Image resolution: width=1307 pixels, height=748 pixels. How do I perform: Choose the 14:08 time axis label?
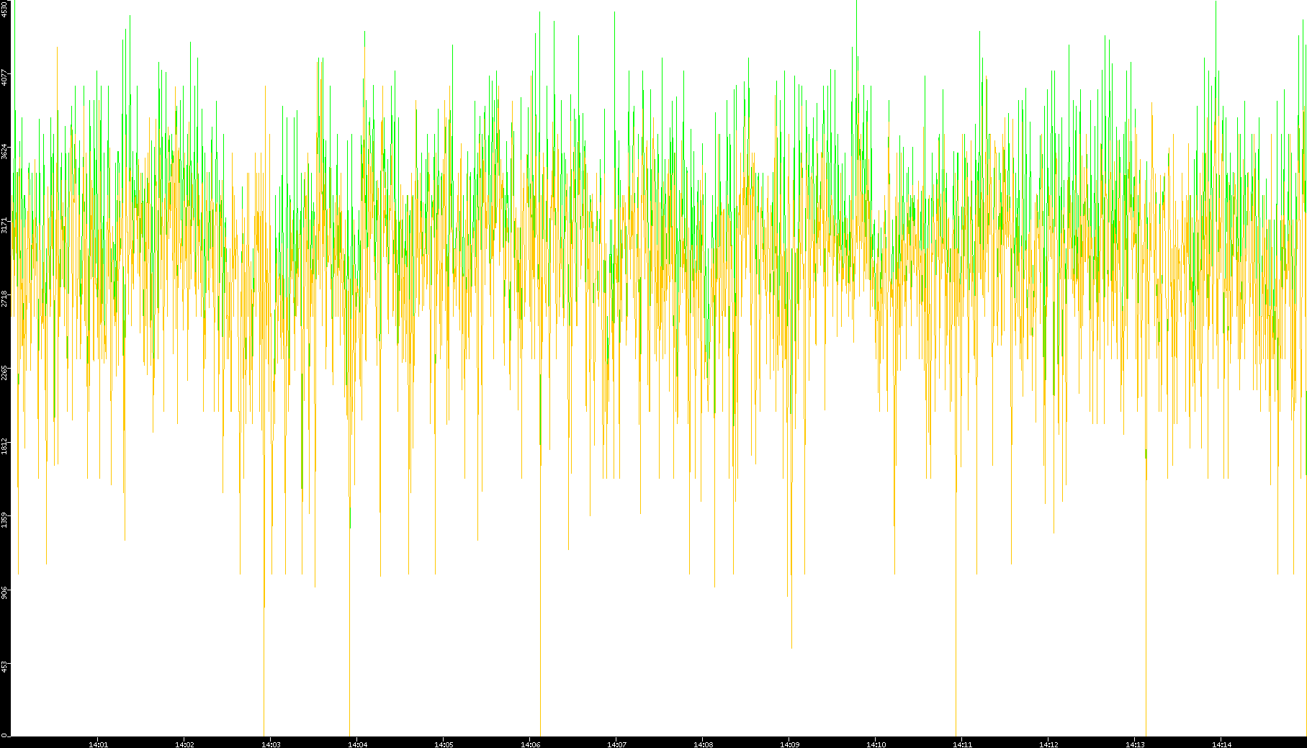coord(704,744)
